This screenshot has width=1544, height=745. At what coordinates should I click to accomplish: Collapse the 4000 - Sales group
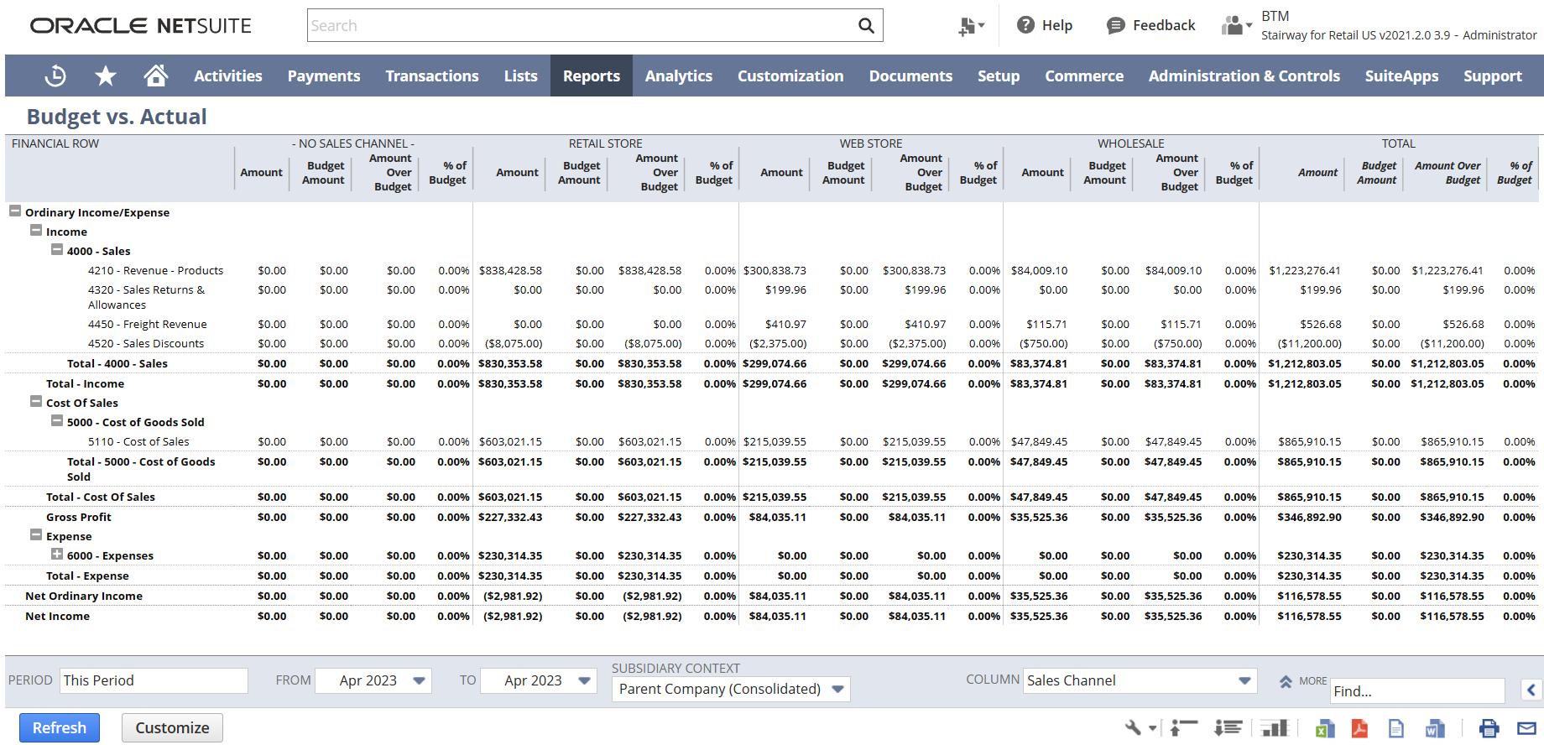[x=57, y=250]
